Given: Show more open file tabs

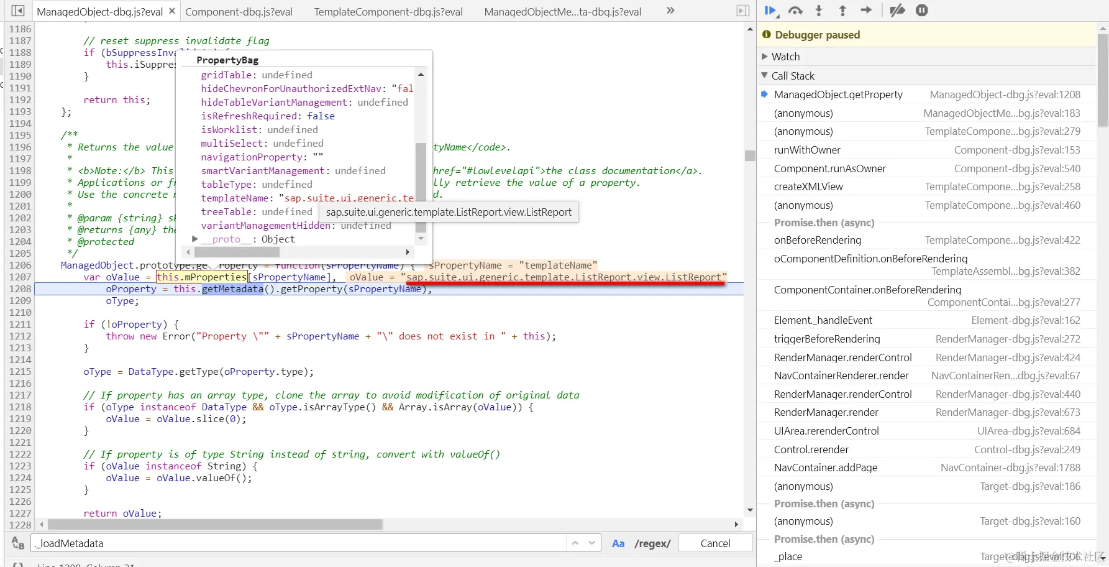Looking at the screenshot, I should coord(670,11).
